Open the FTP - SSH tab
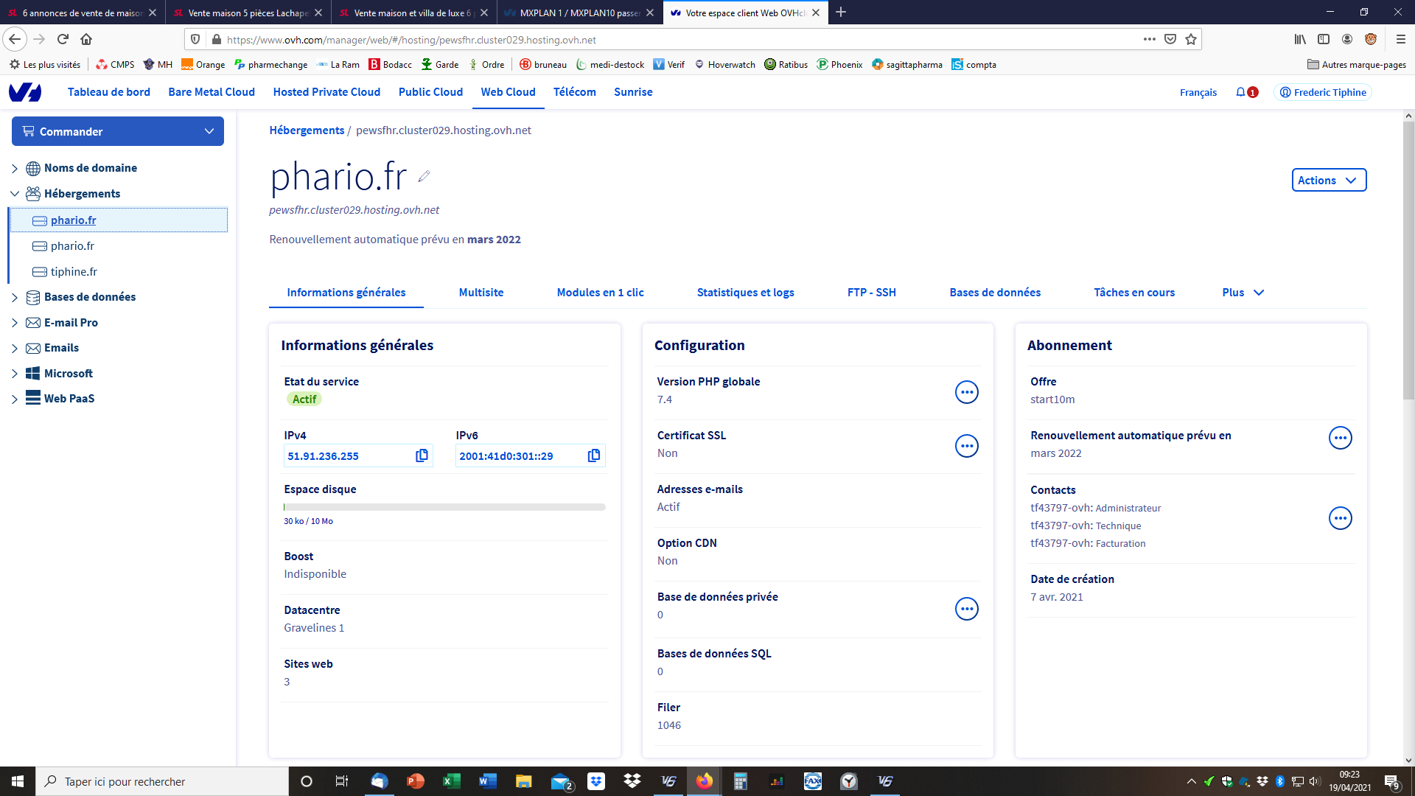Image resolution: width=1415 pixels, height=796 pixels. pyautogui.click(x=871, y=293)
